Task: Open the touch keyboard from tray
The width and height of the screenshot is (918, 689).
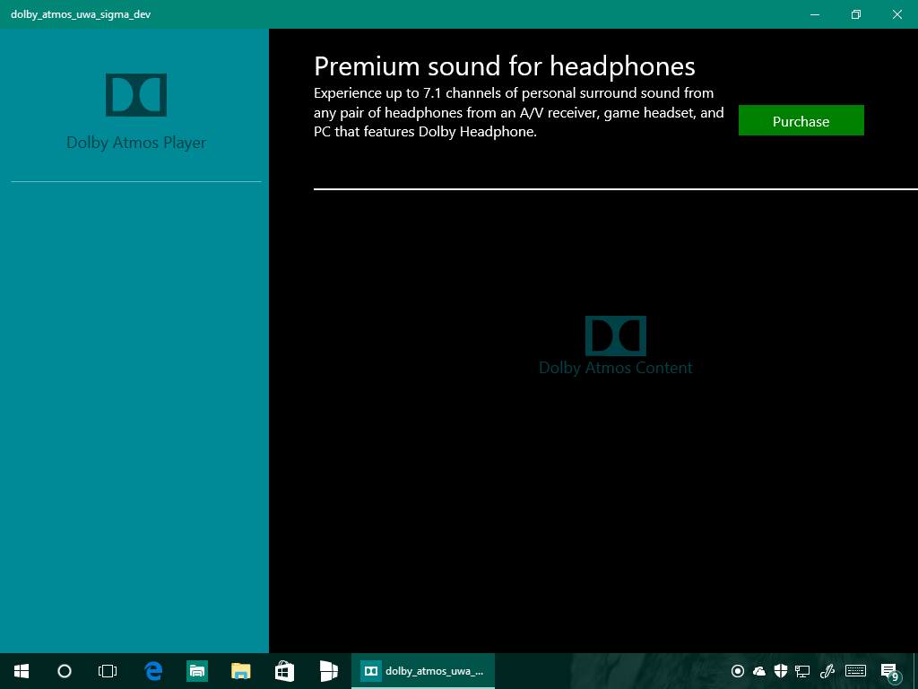Action: [856, 671]
